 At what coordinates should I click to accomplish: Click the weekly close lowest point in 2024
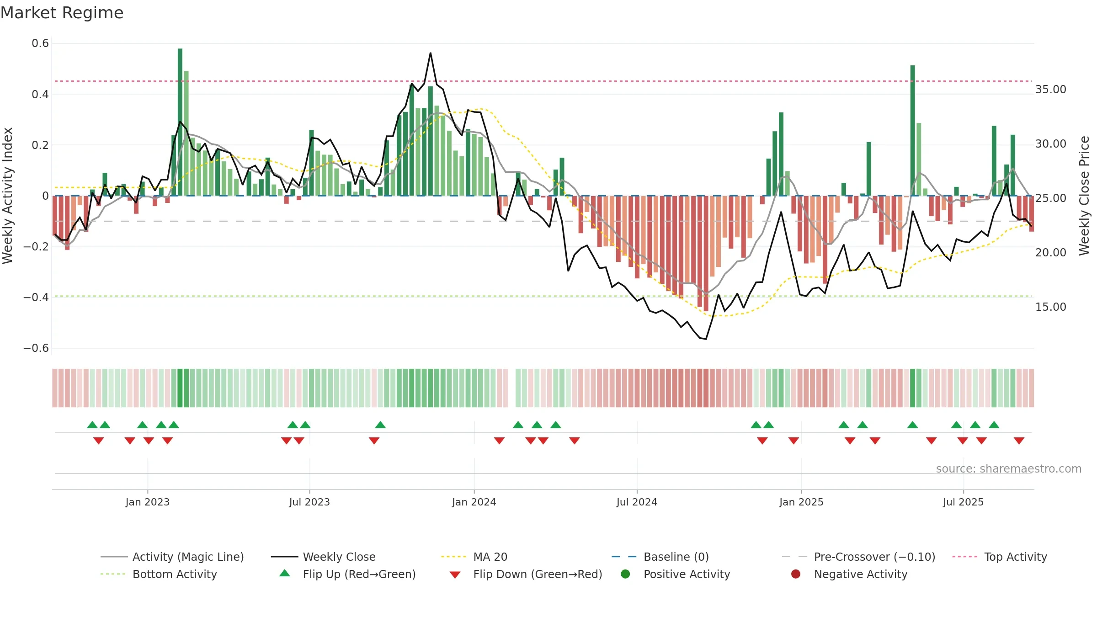706,339
